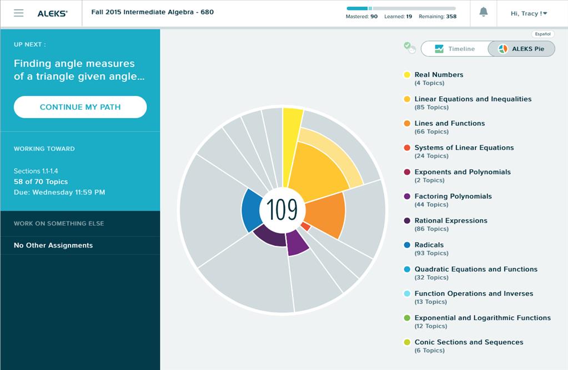568x370 pixels.
Task: Click the checkmark status icon beside Timeline
Action: click(x=409, y=48)
